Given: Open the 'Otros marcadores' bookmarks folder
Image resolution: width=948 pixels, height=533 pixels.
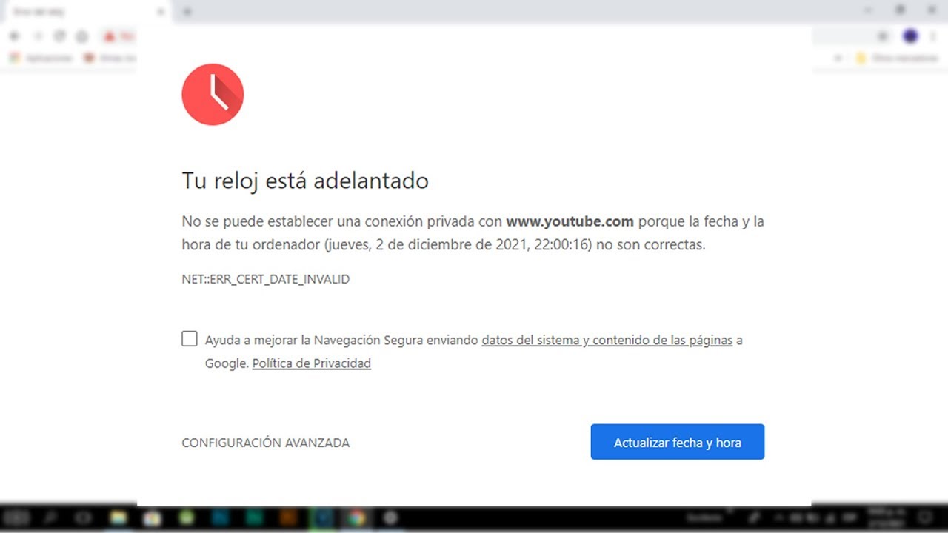Looking at the screenshot, I should [x=898, y=58].
